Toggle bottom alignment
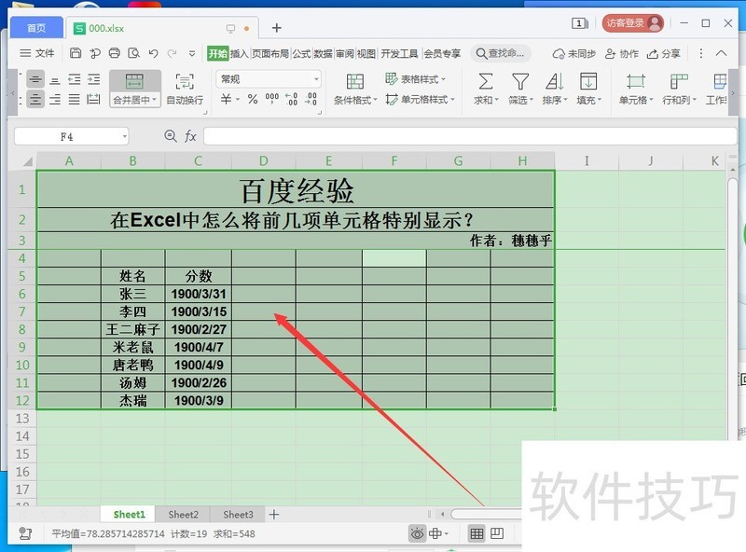The width and height of the screenshot is (746, 552). point(55,79)
